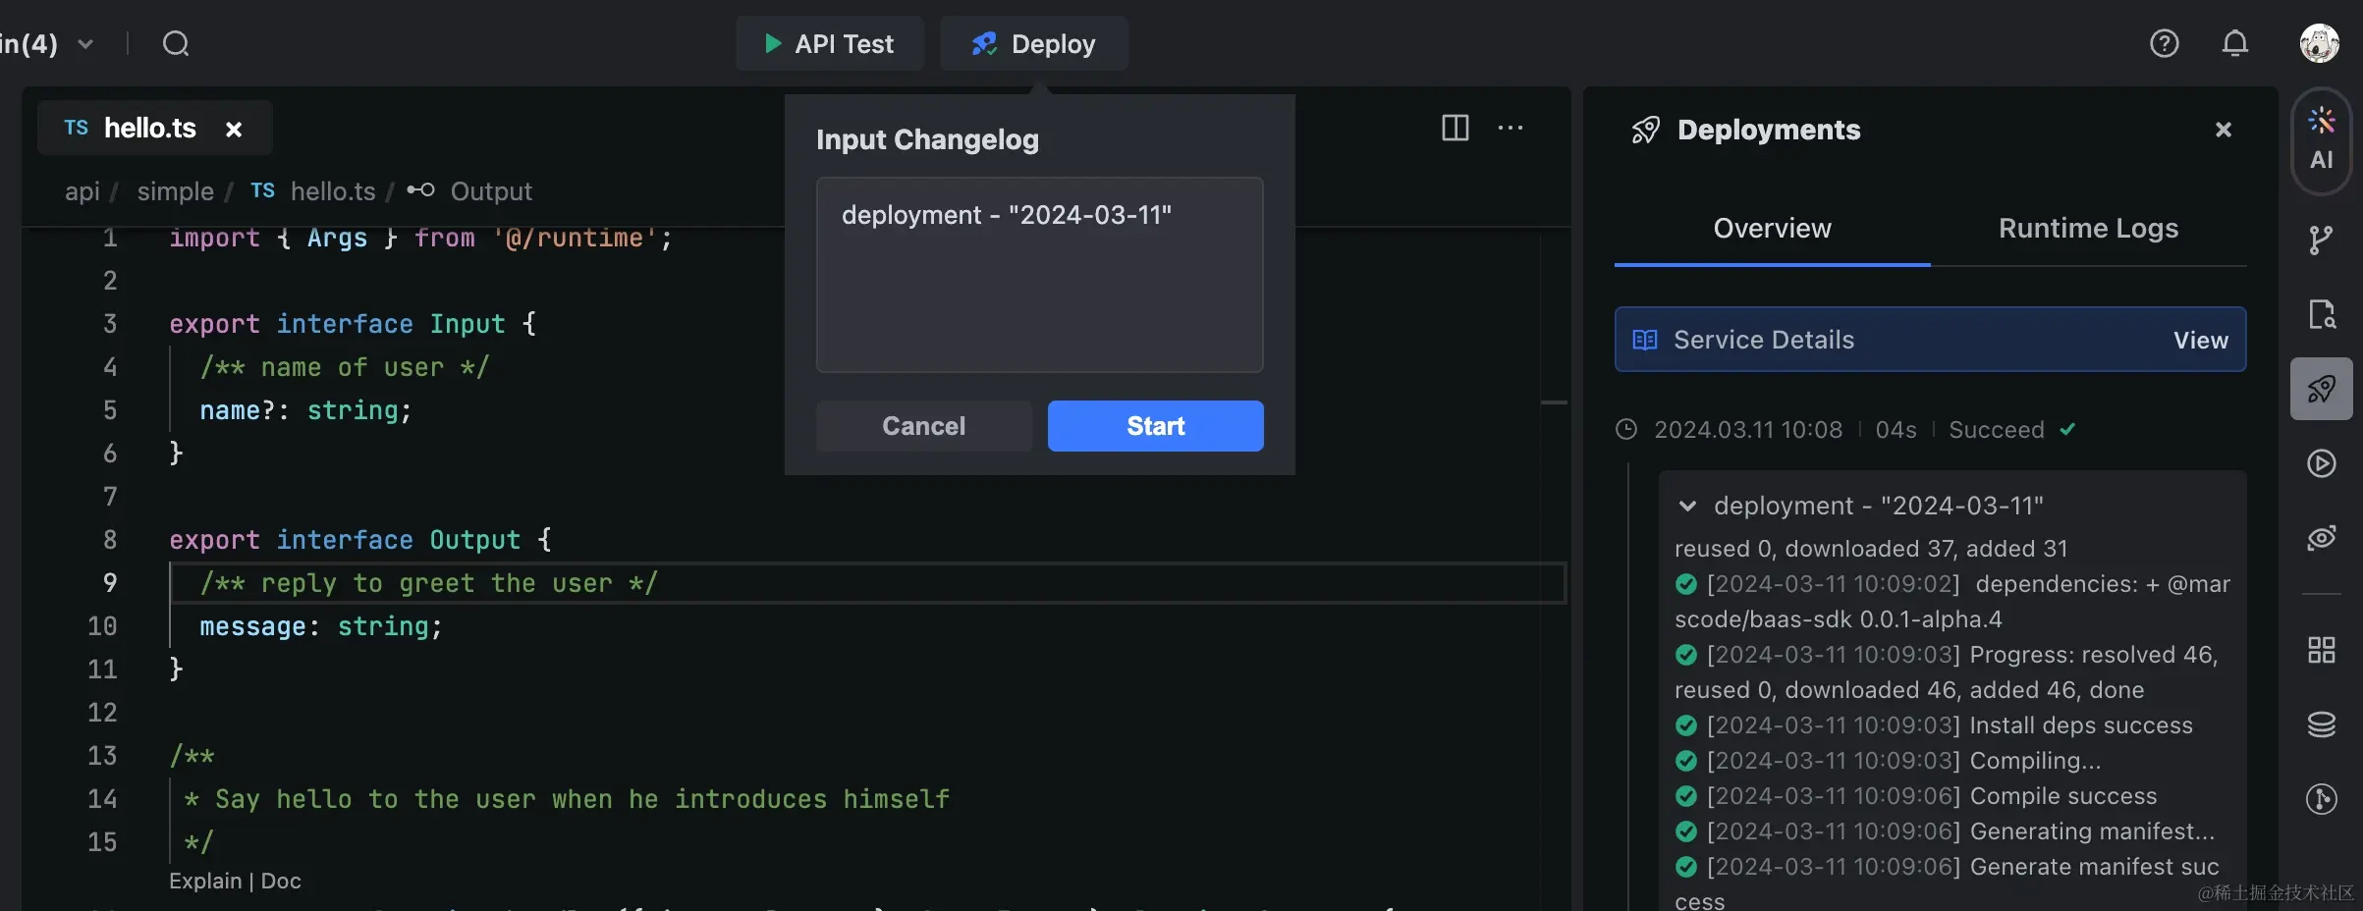The height and width of the screenshot is (911, 2363).
Task: Collapse the deployment "2024-03-11" log entry
Action: coord(1687,507)
